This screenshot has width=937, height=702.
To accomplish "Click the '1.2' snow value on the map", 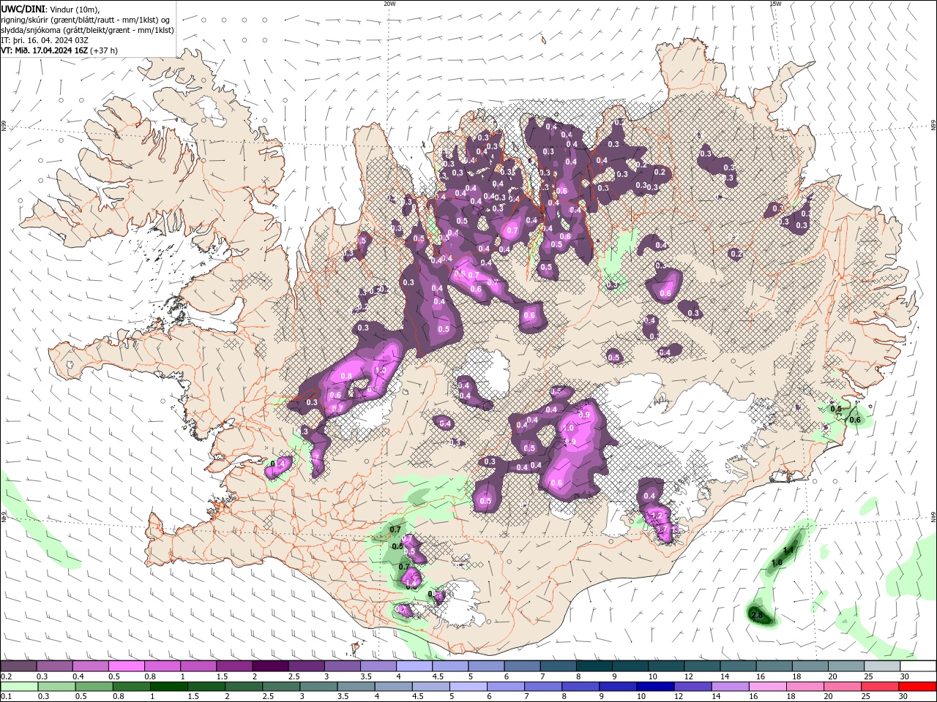I will (x=657, y=516).
